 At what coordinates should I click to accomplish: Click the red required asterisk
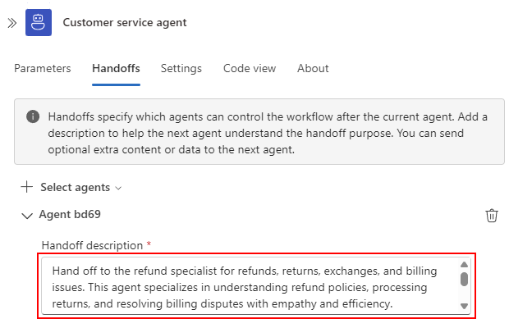click(149, 244)
